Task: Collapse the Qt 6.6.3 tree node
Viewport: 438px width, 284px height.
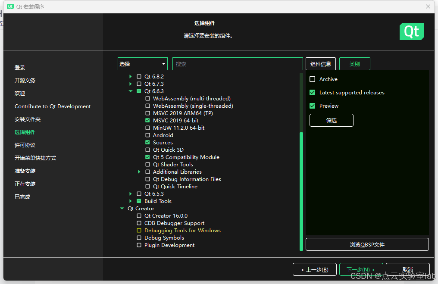Action: click(x=131, y=91)
